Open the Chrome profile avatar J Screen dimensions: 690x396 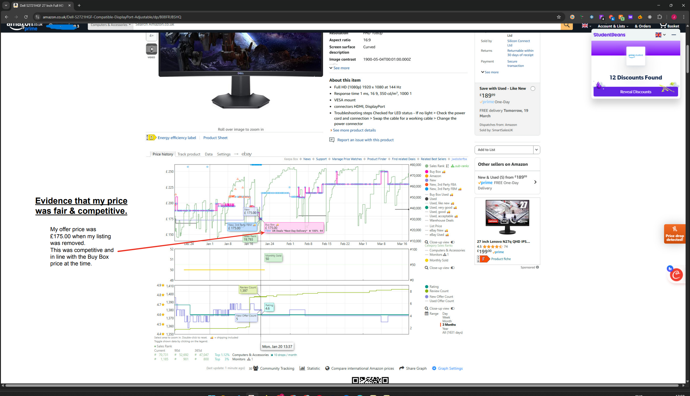tap(674, 17)
